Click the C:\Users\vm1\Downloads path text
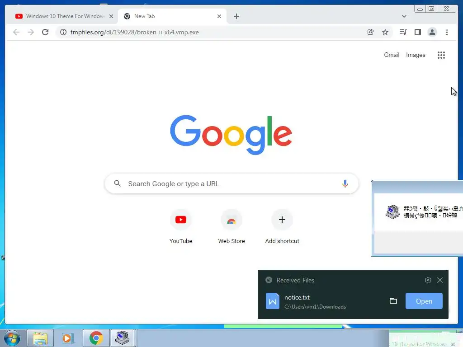This screenshot has height=347, width=463. 315,307
